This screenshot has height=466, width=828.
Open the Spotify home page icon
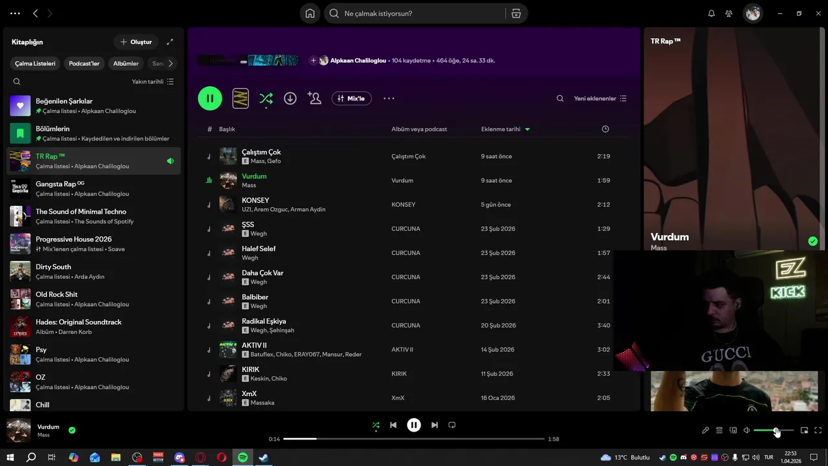pyautogui.click(x=310, y=14)
